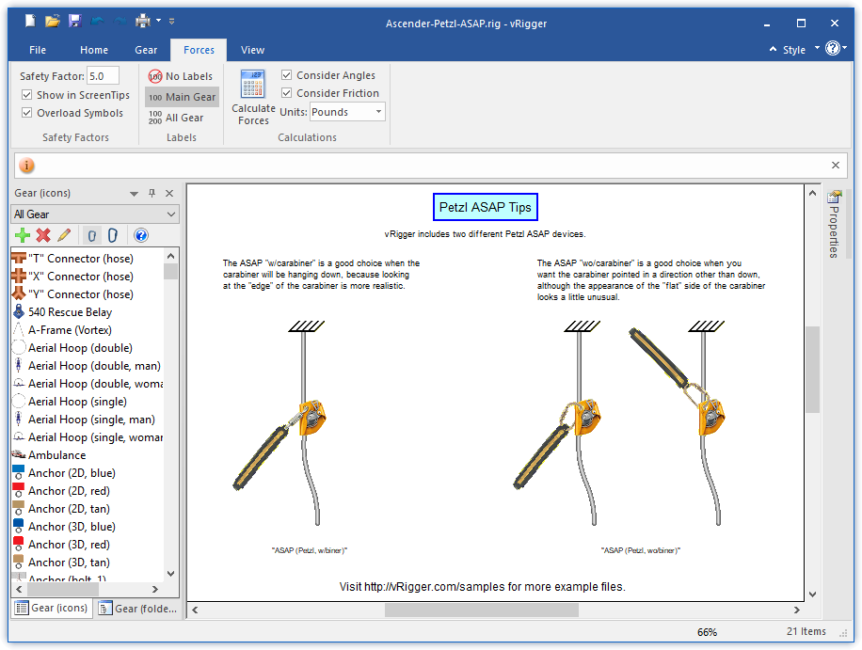
Task: Toggle the Consider Friction checkbox
Action: click(x=287, y=93)
